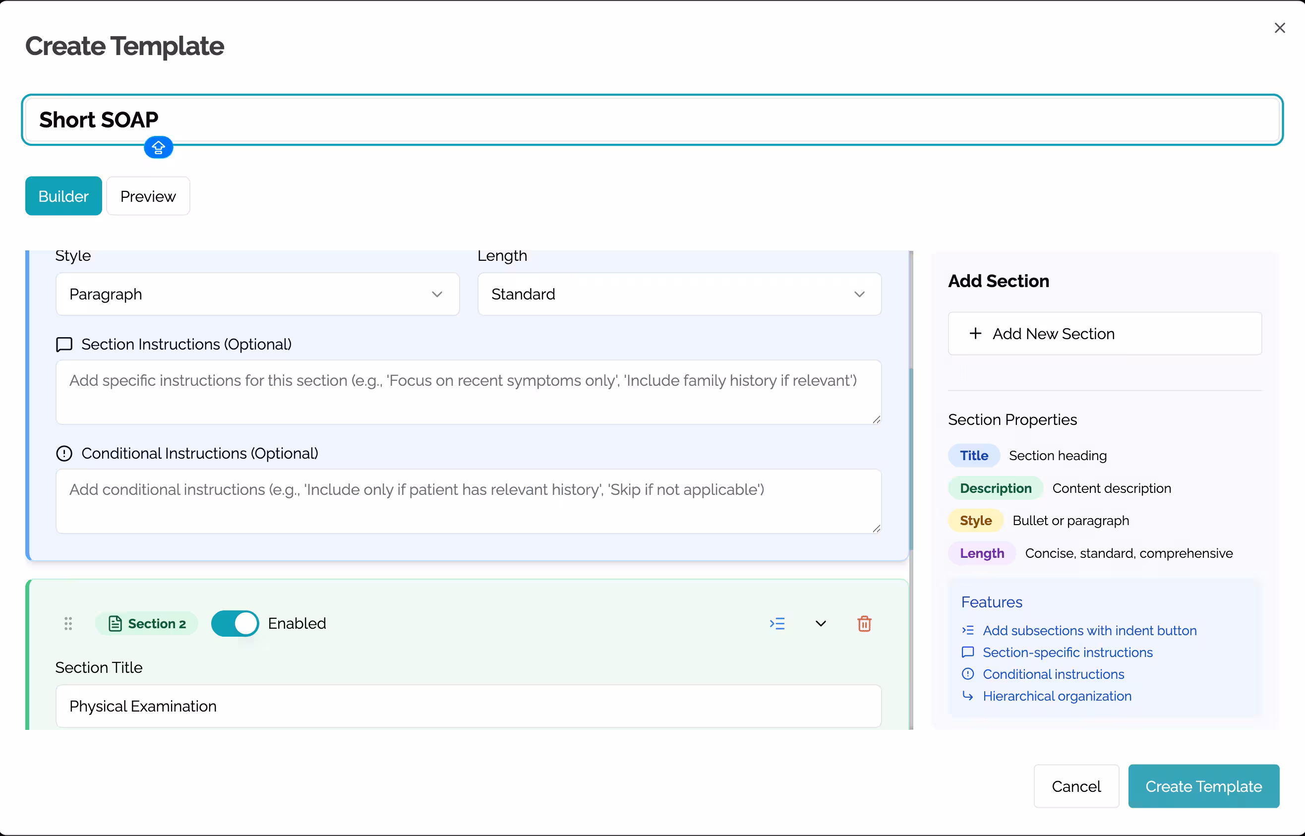Click the circle alert icon next to Conditional instructions feature
Image resolution: width=1305 pixels, height=836 pixels.
(x=968, y=674)
